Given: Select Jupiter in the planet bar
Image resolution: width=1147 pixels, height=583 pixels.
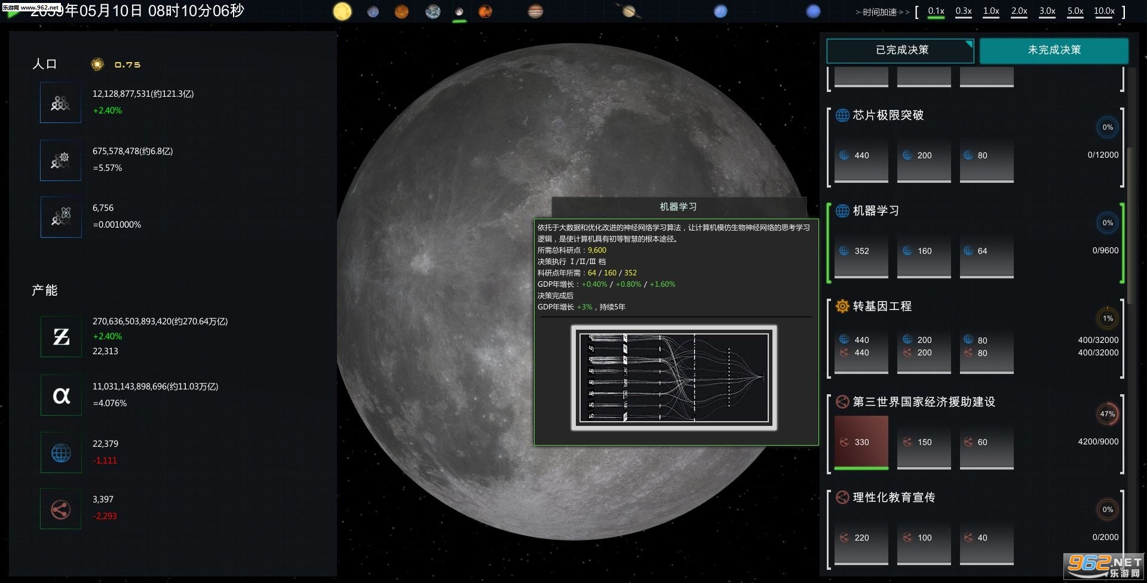Looking at the screenshot, I should click(535, 11).
